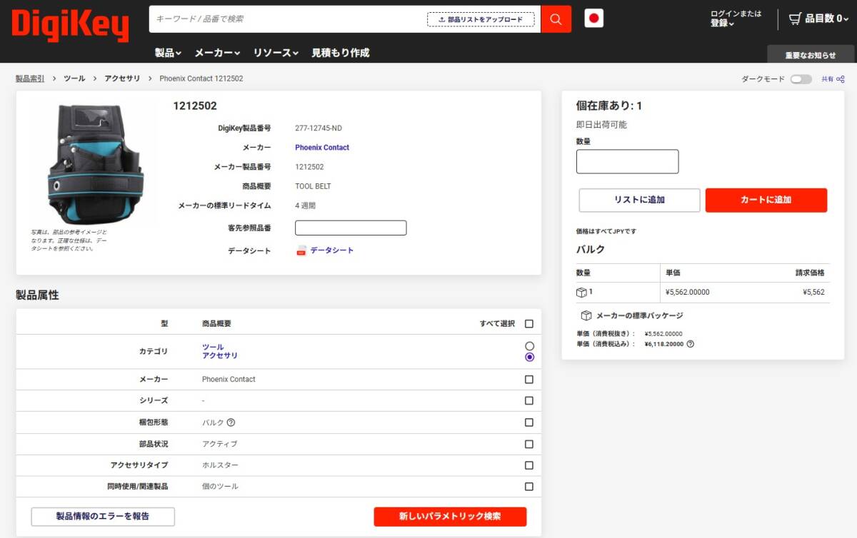Expand the リソース menu
Image resolution: width=857 pixels, height=538 pixels.
[276, 53]
